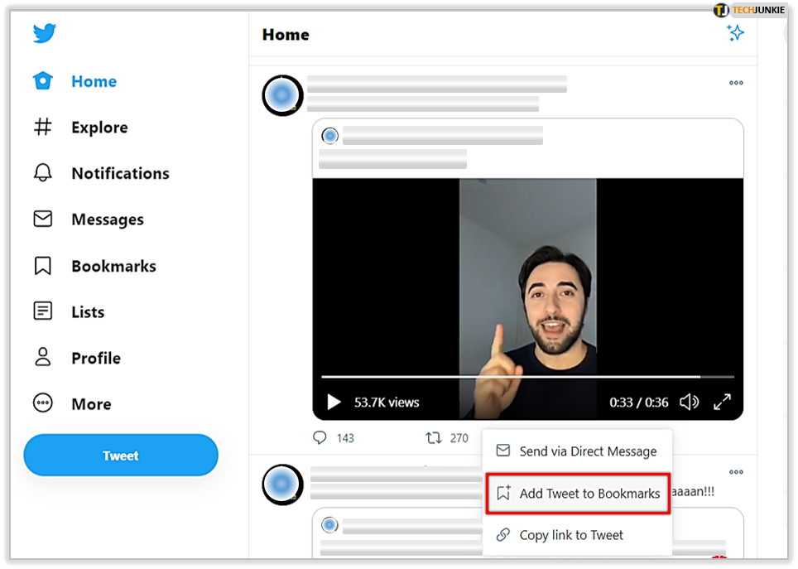Mute the video with the speaker icon
This screenshot has height=569, width=798.
coord(689,402)
